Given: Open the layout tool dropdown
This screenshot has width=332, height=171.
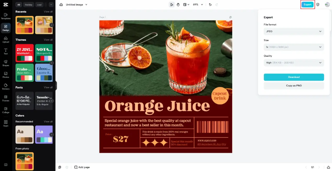Looking at the screenshot, I should click(186, 5).
